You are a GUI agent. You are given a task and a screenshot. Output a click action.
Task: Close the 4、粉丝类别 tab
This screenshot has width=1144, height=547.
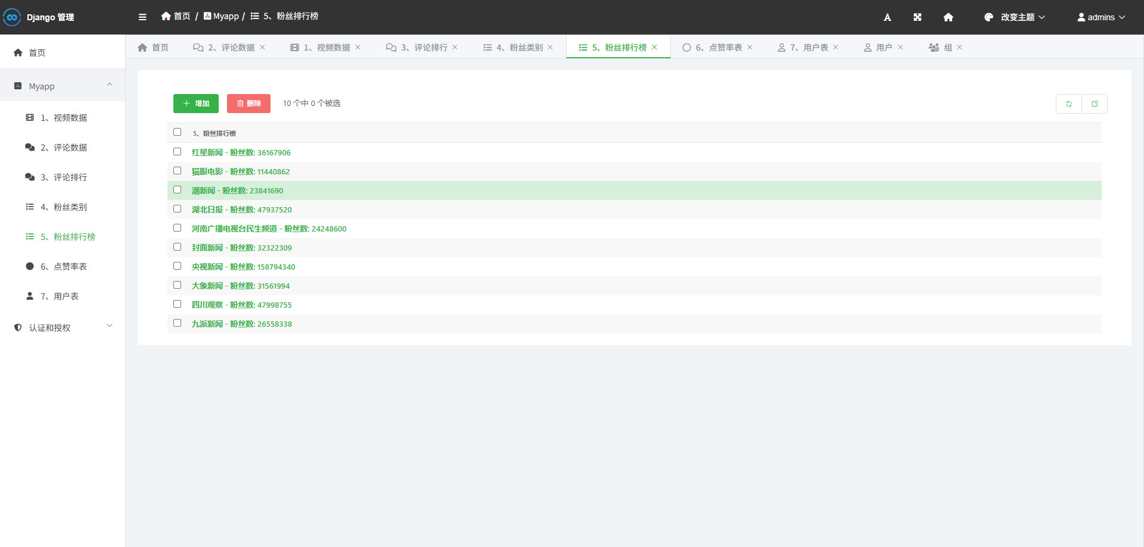tap(550, 47)
